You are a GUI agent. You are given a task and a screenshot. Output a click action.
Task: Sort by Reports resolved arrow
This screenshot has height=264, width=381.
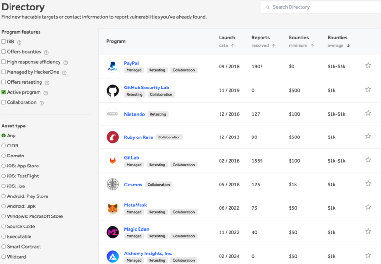pos(274,45)
